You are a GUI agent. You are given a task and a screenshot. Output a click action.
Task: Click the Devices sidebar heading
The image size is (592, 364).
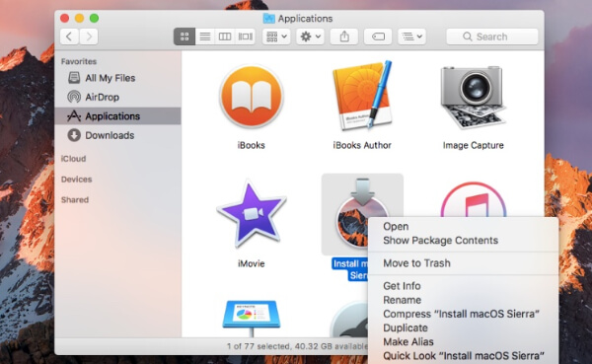(x=77, y=180)
